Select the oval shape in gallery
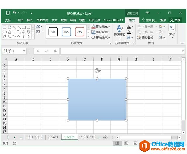This screenshot has height=154, width=187. 28,27
